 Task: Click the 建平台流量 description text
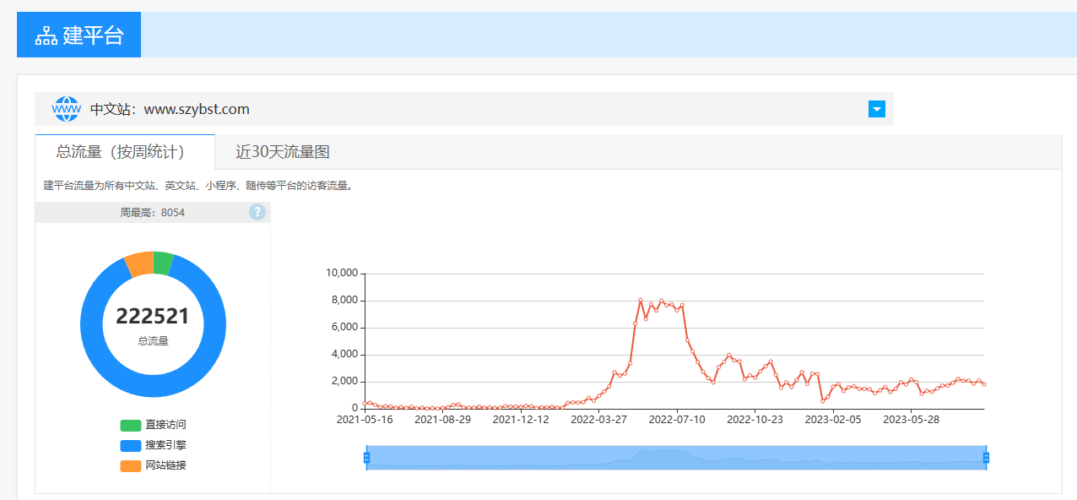tap(198, 186)
